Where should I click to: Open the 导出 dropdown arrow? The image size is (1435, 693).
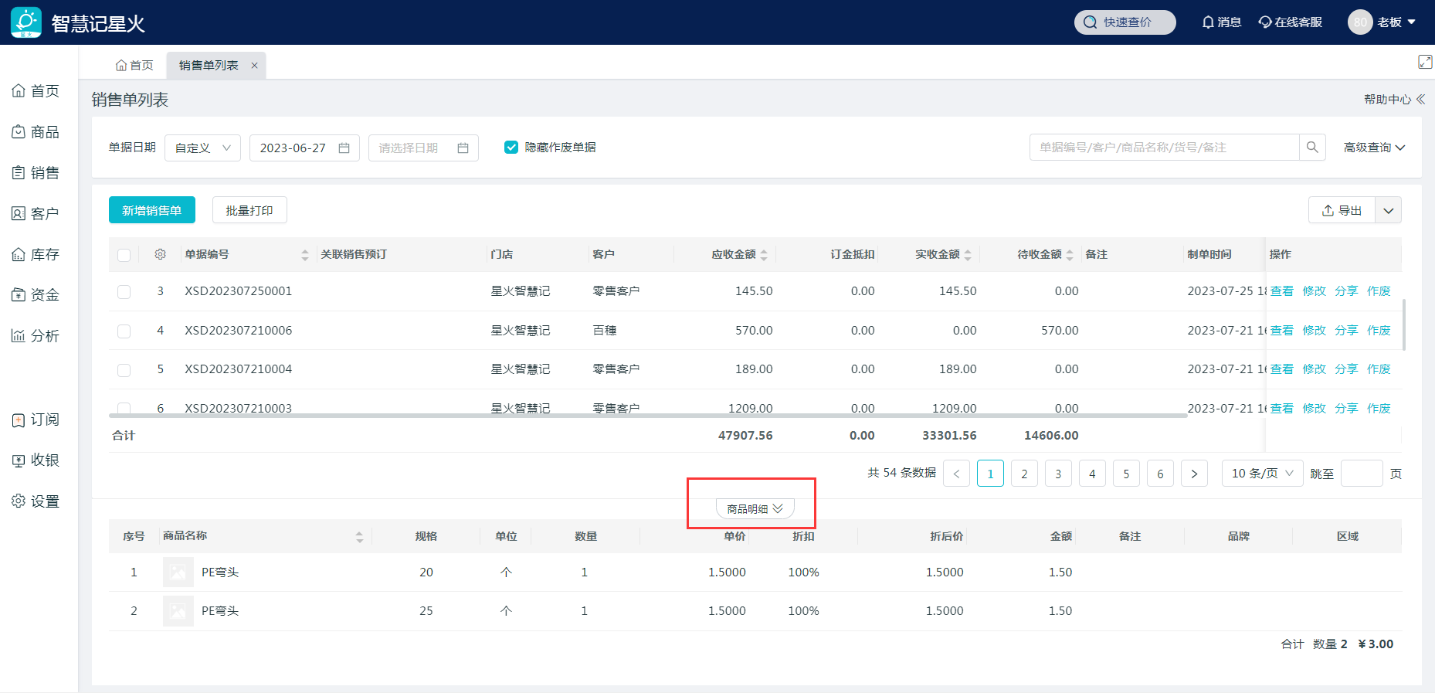pos(1389,210)
